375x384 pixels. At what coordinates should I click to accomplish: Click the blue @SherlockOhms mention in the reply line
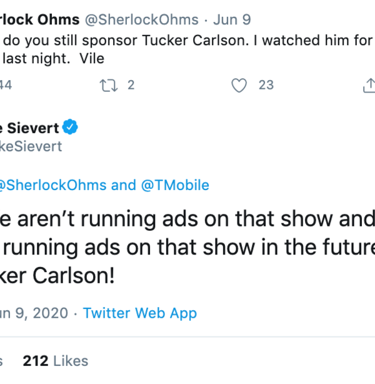pos(52,185)
